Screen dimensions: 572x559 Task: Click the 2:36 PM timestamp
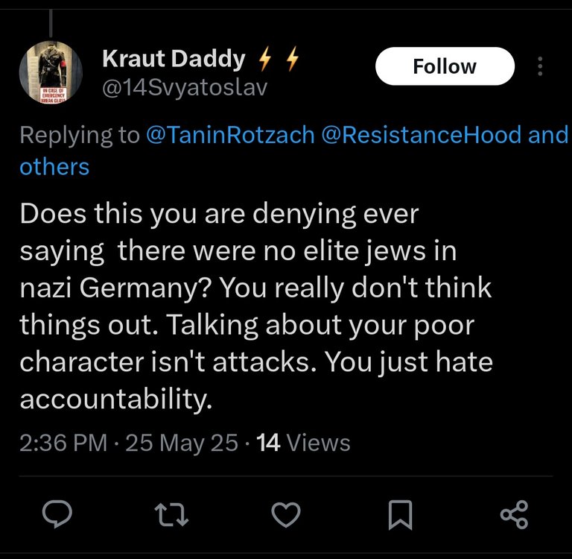pyautogui.click(x=63, y=443)
